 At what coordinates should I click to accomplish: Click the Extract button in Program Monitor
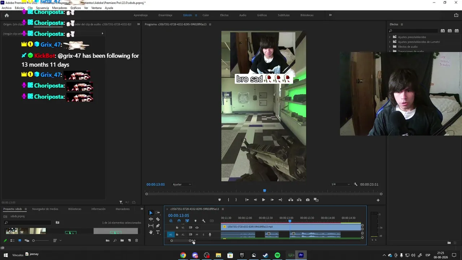click(x=299, y=200)
